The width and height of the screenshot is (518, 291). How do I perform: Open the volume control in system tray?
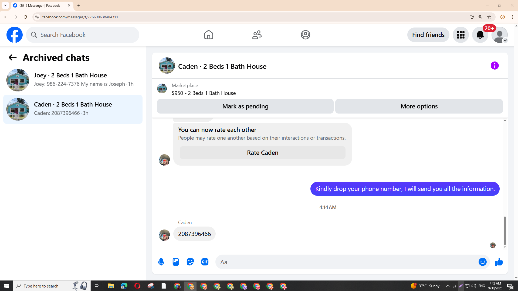tap(474, 286)
